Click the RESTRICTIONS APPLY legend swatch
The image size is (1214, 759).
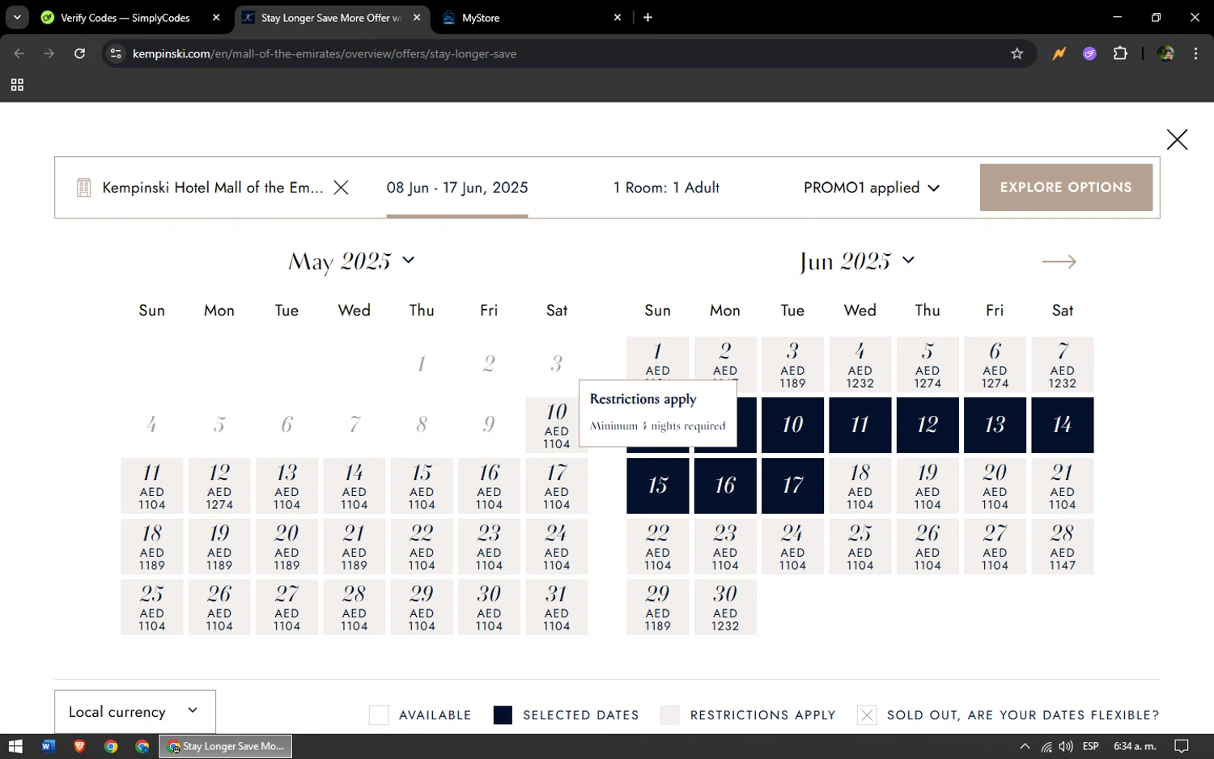(669, 714)
